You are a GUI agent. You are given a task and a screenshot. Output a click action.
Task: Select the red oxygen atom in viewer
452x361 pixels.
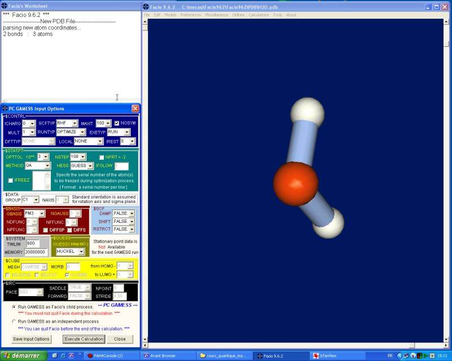tap(295, 184)
